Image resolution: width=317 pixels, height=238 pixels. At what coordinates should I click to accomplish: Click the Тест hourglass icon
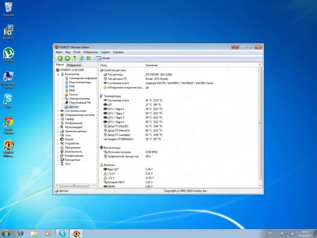click(x=62, y=164)
